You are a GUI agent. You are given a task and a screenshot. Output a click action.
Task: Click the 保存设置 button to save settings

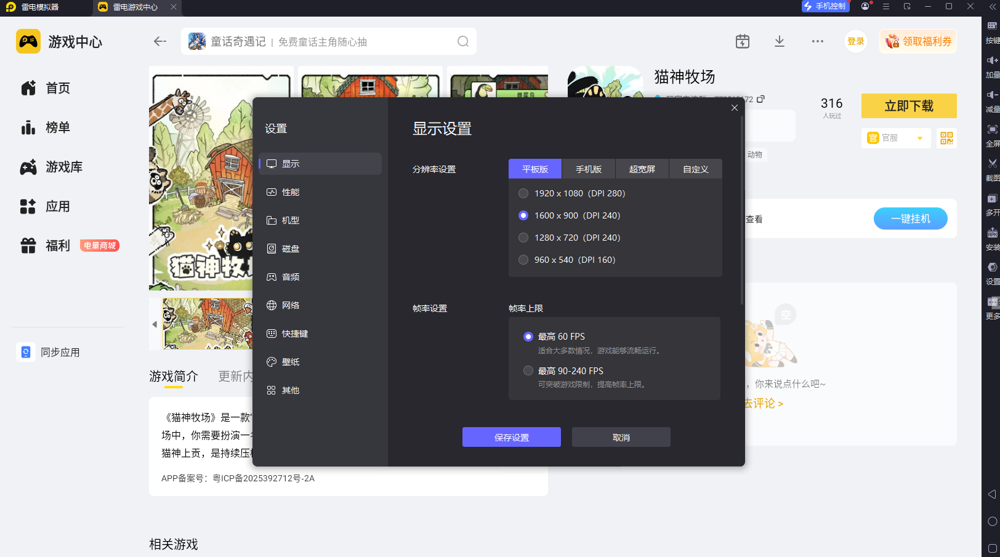(512, 437)
